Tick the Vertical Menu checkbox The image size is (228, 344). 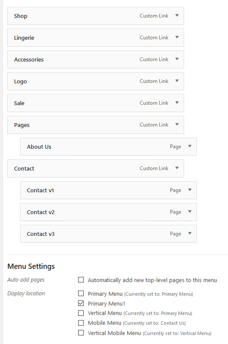pyautogui.click(x=81, y=313)
